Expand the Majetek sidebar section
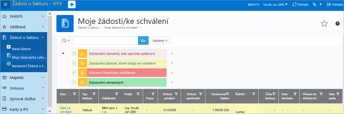 (x=23, y=78)
